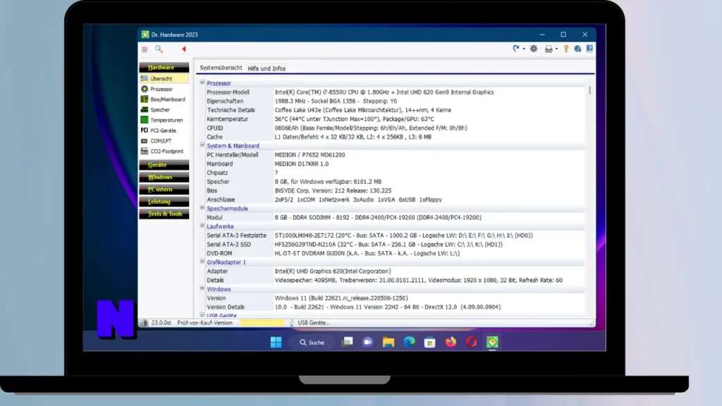Viewport: 722px width, 406px height.
Task: Click the Modul 8 GB DDR4 SODIMM row
Action: tap(395, 217)
